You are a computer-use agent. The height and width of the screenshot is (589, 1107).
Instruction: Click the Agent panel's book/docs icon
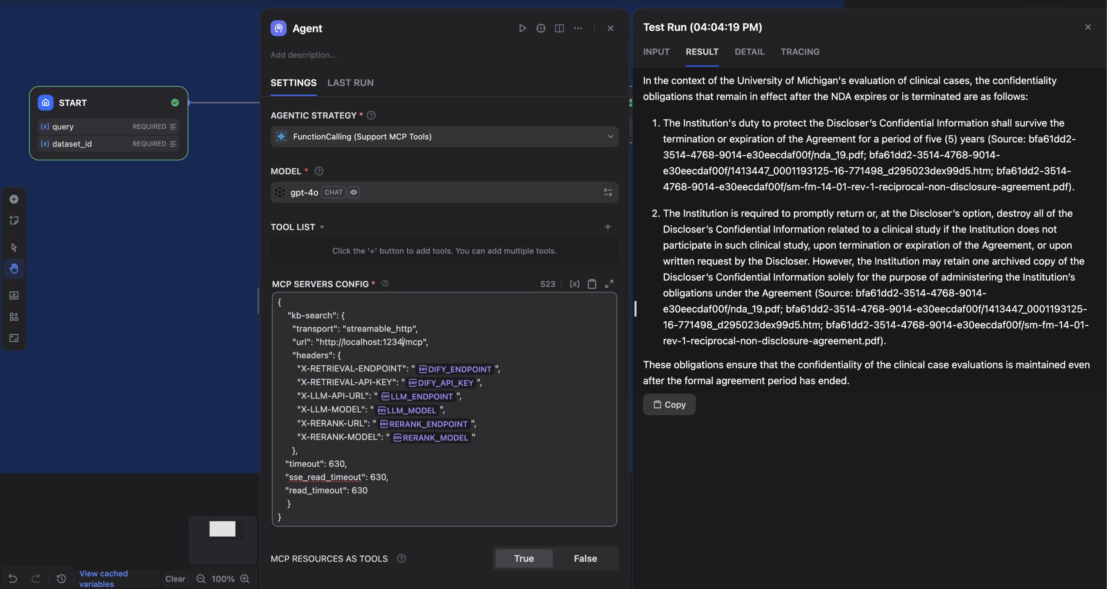click(559, 28)
